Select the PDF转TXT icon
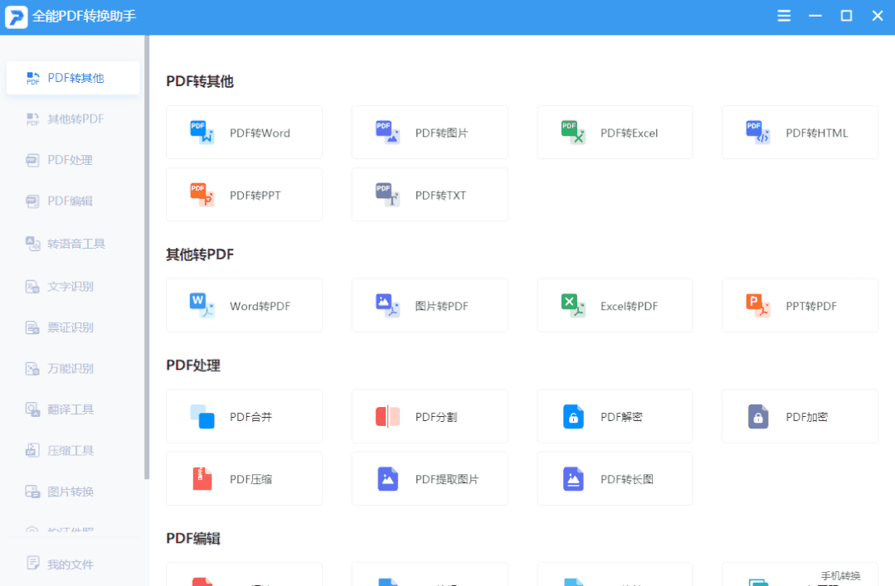895x586 pixels. click(387, 195)
